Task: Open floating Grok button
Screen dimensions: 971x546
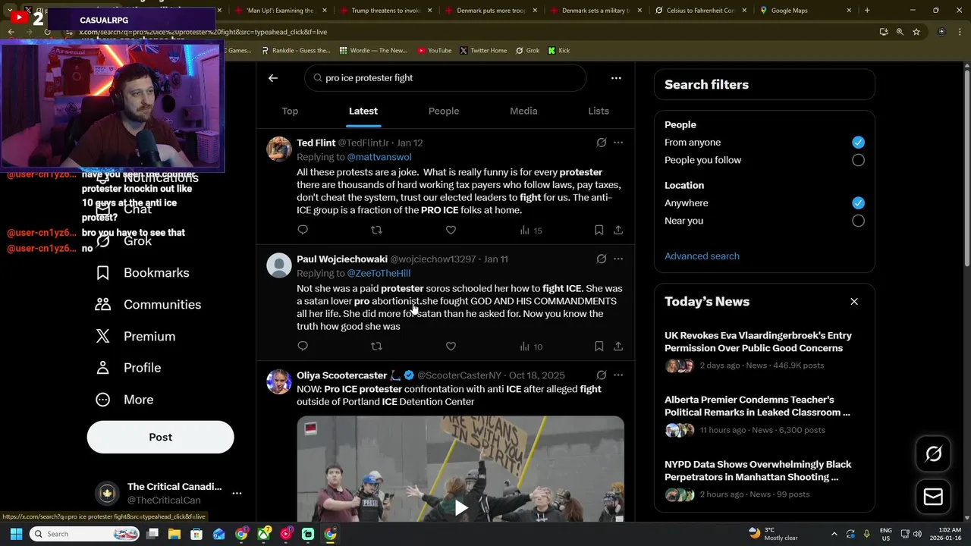Action: [933, 453]
